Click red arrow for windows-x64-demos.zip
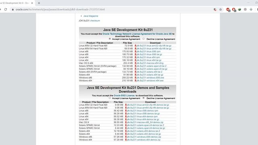 point(126,140)
